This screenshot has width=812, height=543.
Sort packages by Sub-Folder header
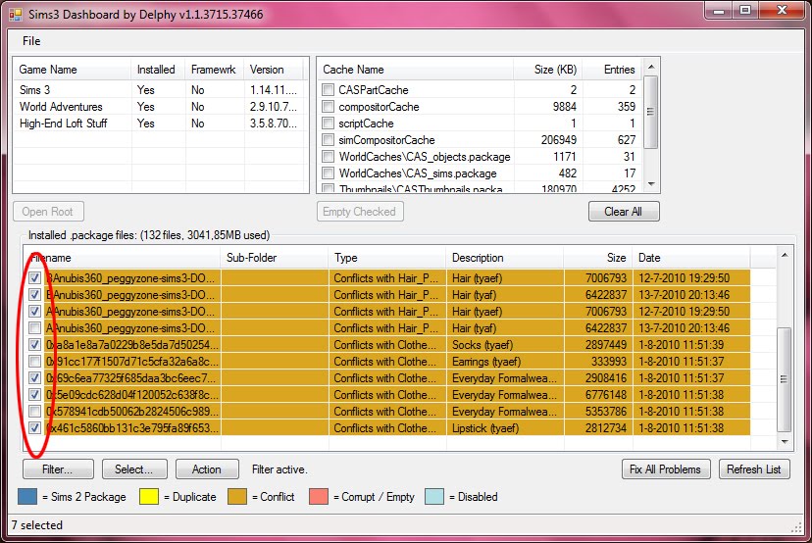click(x=275, y=258)
